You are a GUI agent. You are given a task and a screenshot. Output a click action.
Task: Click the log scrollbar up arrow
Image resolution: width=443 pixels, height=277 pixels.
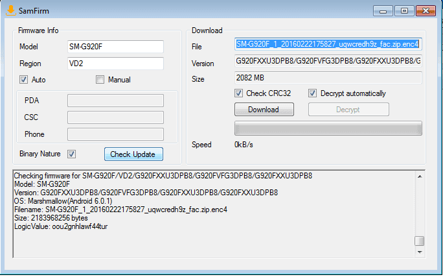[x=420, y=176]
